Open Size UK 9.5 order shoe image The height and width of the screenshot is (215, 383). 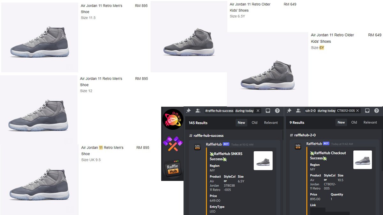40,179
